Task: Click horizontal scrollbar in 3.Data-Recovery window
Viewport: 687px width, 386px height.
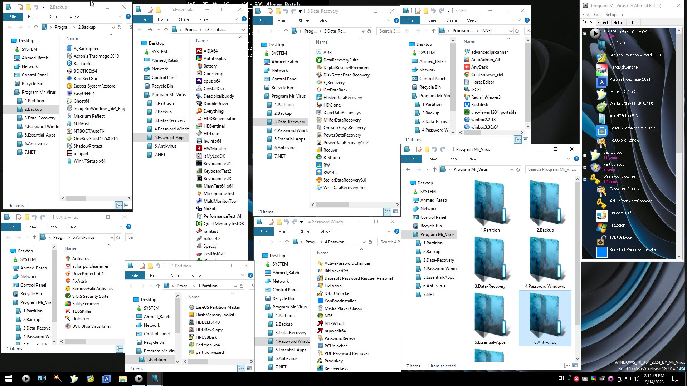Action: pos(332,204)
